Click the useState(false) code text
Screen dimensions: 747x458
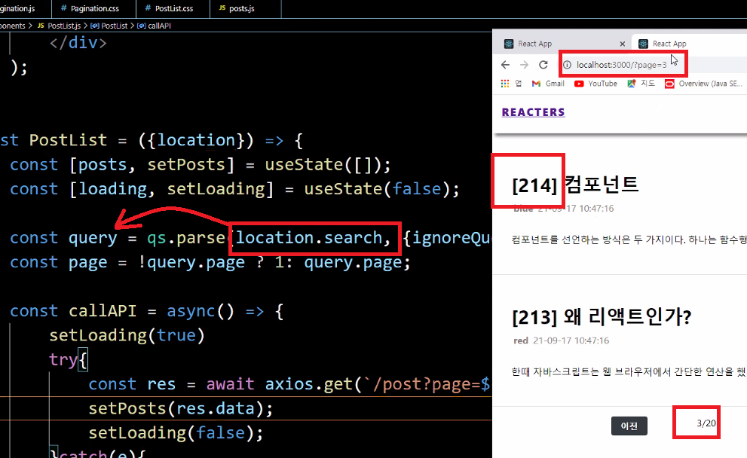pos(377,189)
